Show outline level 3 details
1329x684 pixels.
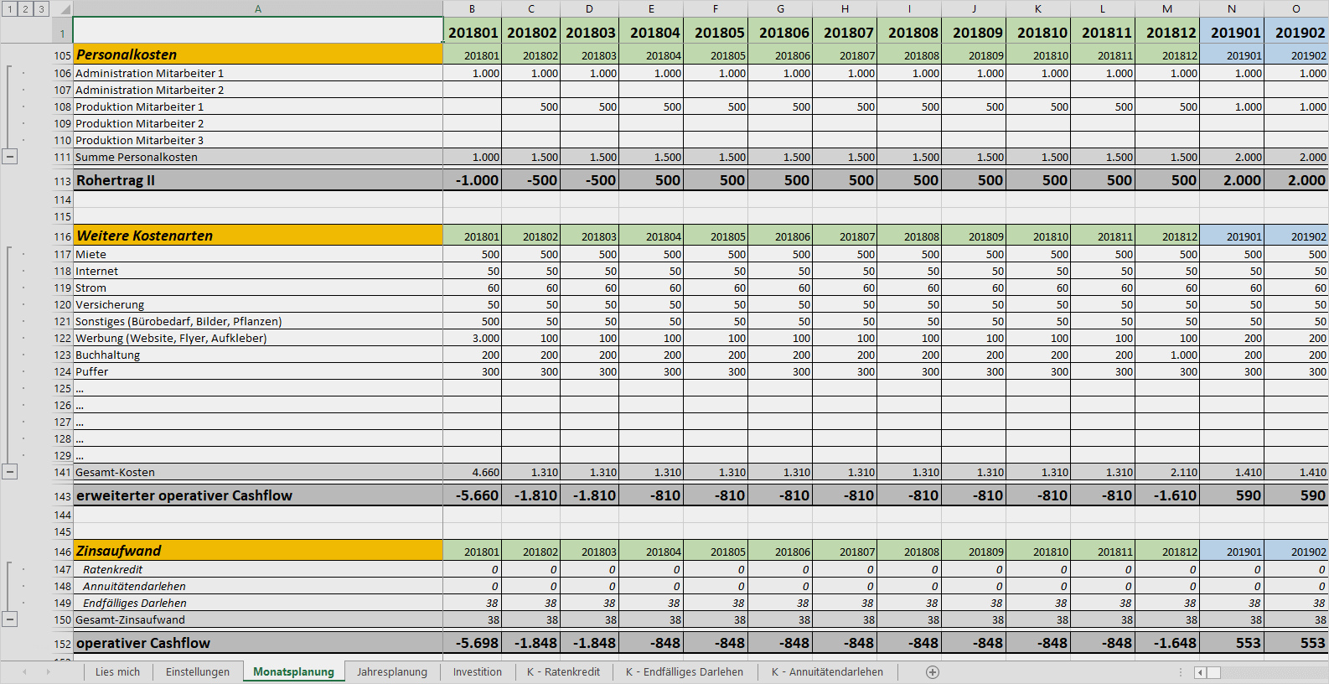coord(41,8)
